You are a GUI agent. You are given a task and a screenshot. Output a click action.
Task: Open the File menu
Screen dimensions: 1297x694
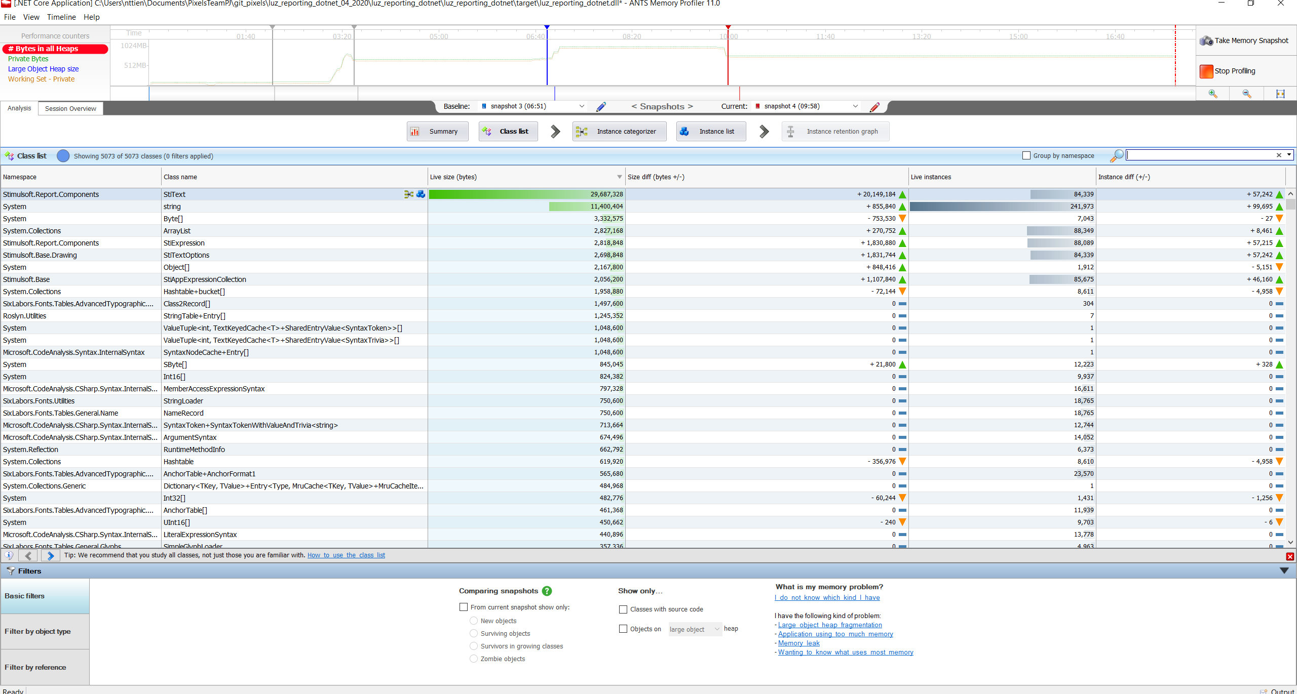click(x=10, y=17)
